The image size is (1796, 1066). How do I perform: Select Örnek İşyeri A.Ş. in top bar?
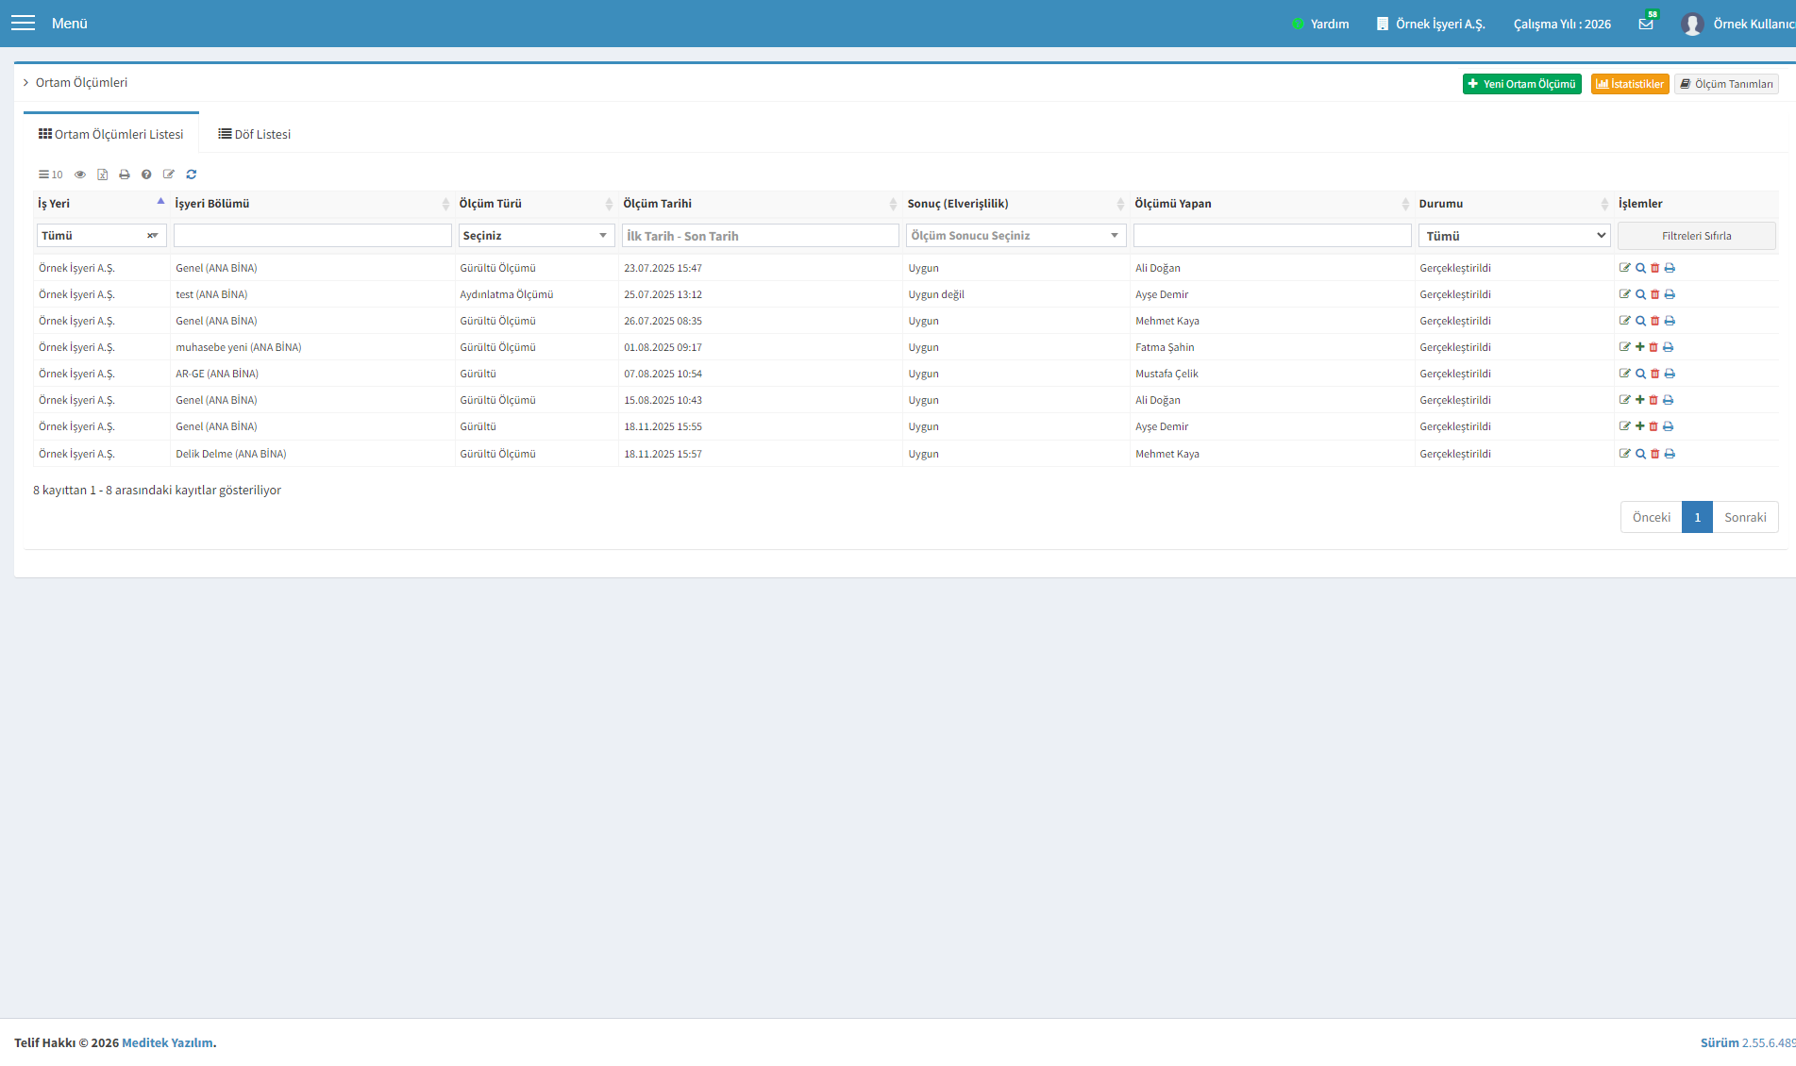[1431, 24]
